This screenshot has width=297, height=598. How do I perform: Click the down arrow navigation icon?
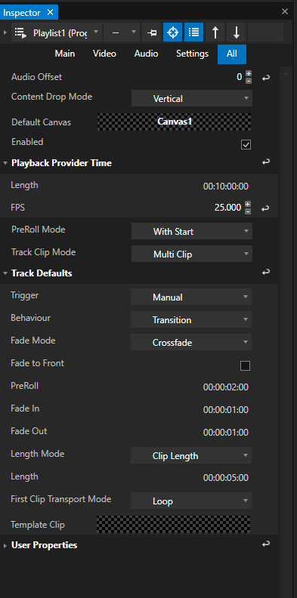click(237, 32)
